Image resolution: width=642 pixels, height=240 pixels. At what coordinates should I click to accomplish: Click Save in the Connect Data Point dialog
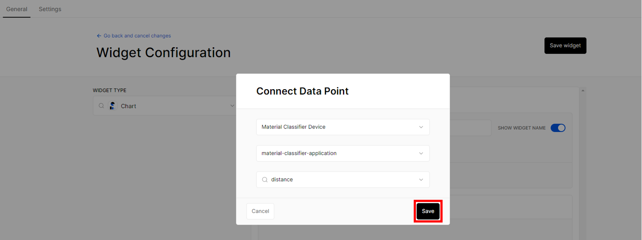428,211
